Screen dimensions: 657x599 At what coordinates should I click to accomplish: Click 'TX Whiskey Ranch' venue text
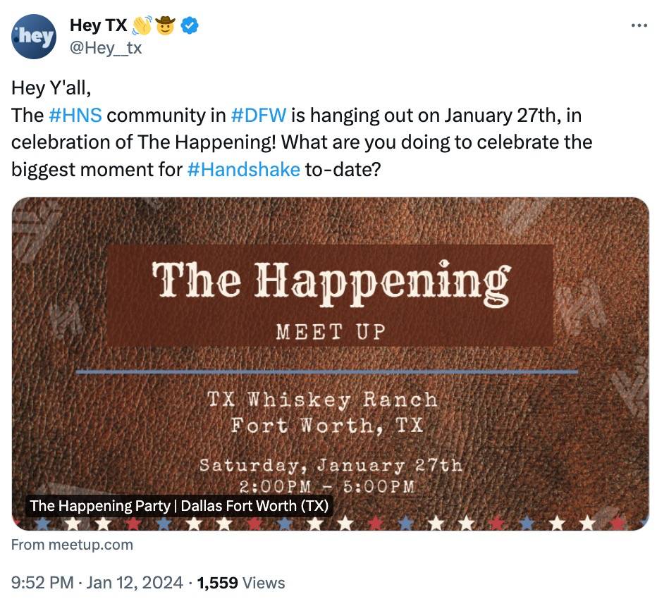coord(323,400)
